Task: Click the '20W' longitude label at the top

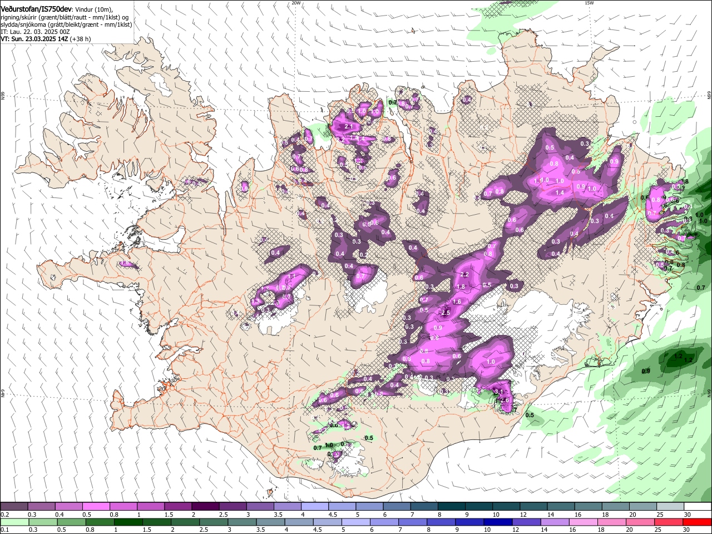Action: tap(296, 3)
